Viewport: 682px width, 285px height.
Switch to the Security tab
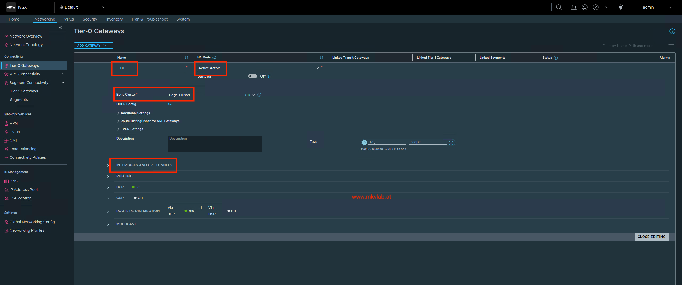pyautogui.click(x=90, y=19)
